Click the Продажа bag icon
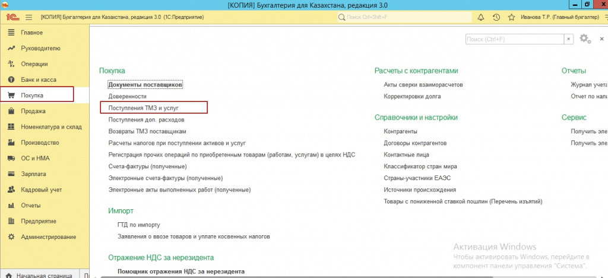The height and width of the screenshot is (278, 608). pyautogui.click(x=11, y=111)
